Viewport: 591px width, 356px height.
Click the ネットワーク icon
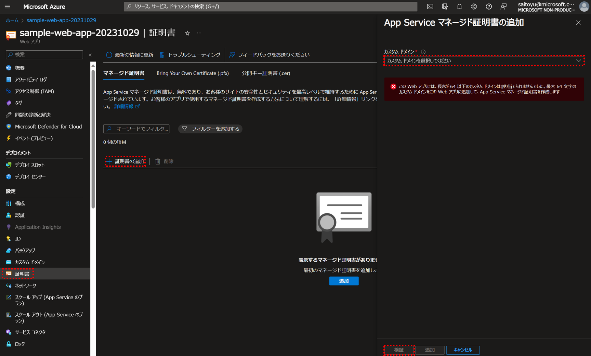(x=9, y=286)
